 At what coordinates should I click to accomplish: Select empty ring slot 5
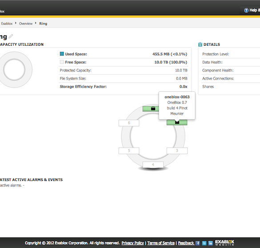(x=129, y=151)
